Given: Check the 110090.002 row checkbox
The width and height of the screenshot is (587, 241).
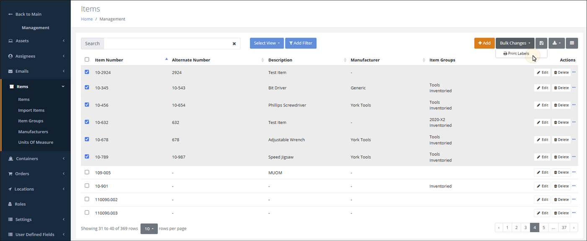Looking at the screenshot, I should click(x=87, y=199).
